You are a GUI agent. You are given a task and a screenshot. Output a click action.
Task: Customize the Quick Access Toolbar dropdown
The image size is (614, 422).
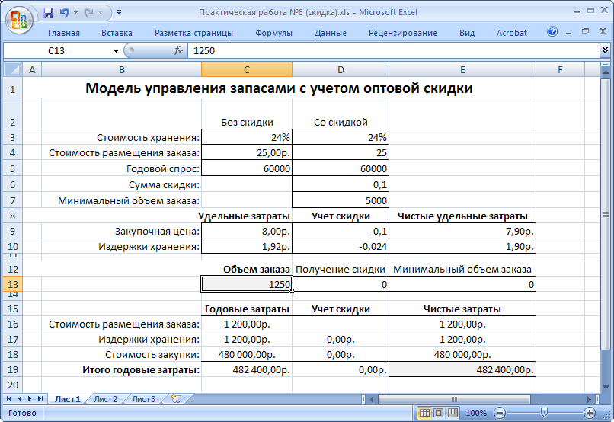(x=119, y=13)
